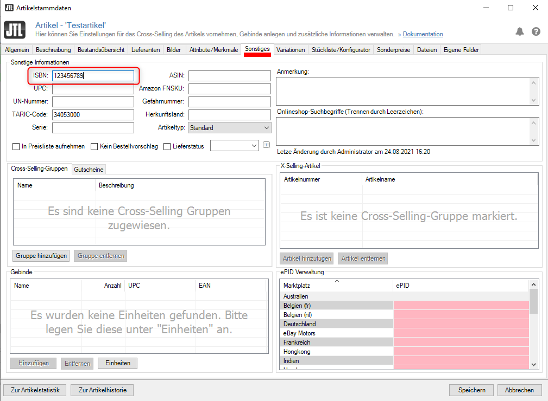Go to Stückliste/Konfigurator tab
The height and width of the screenshot is (401, 548).
tap(341, 50)
